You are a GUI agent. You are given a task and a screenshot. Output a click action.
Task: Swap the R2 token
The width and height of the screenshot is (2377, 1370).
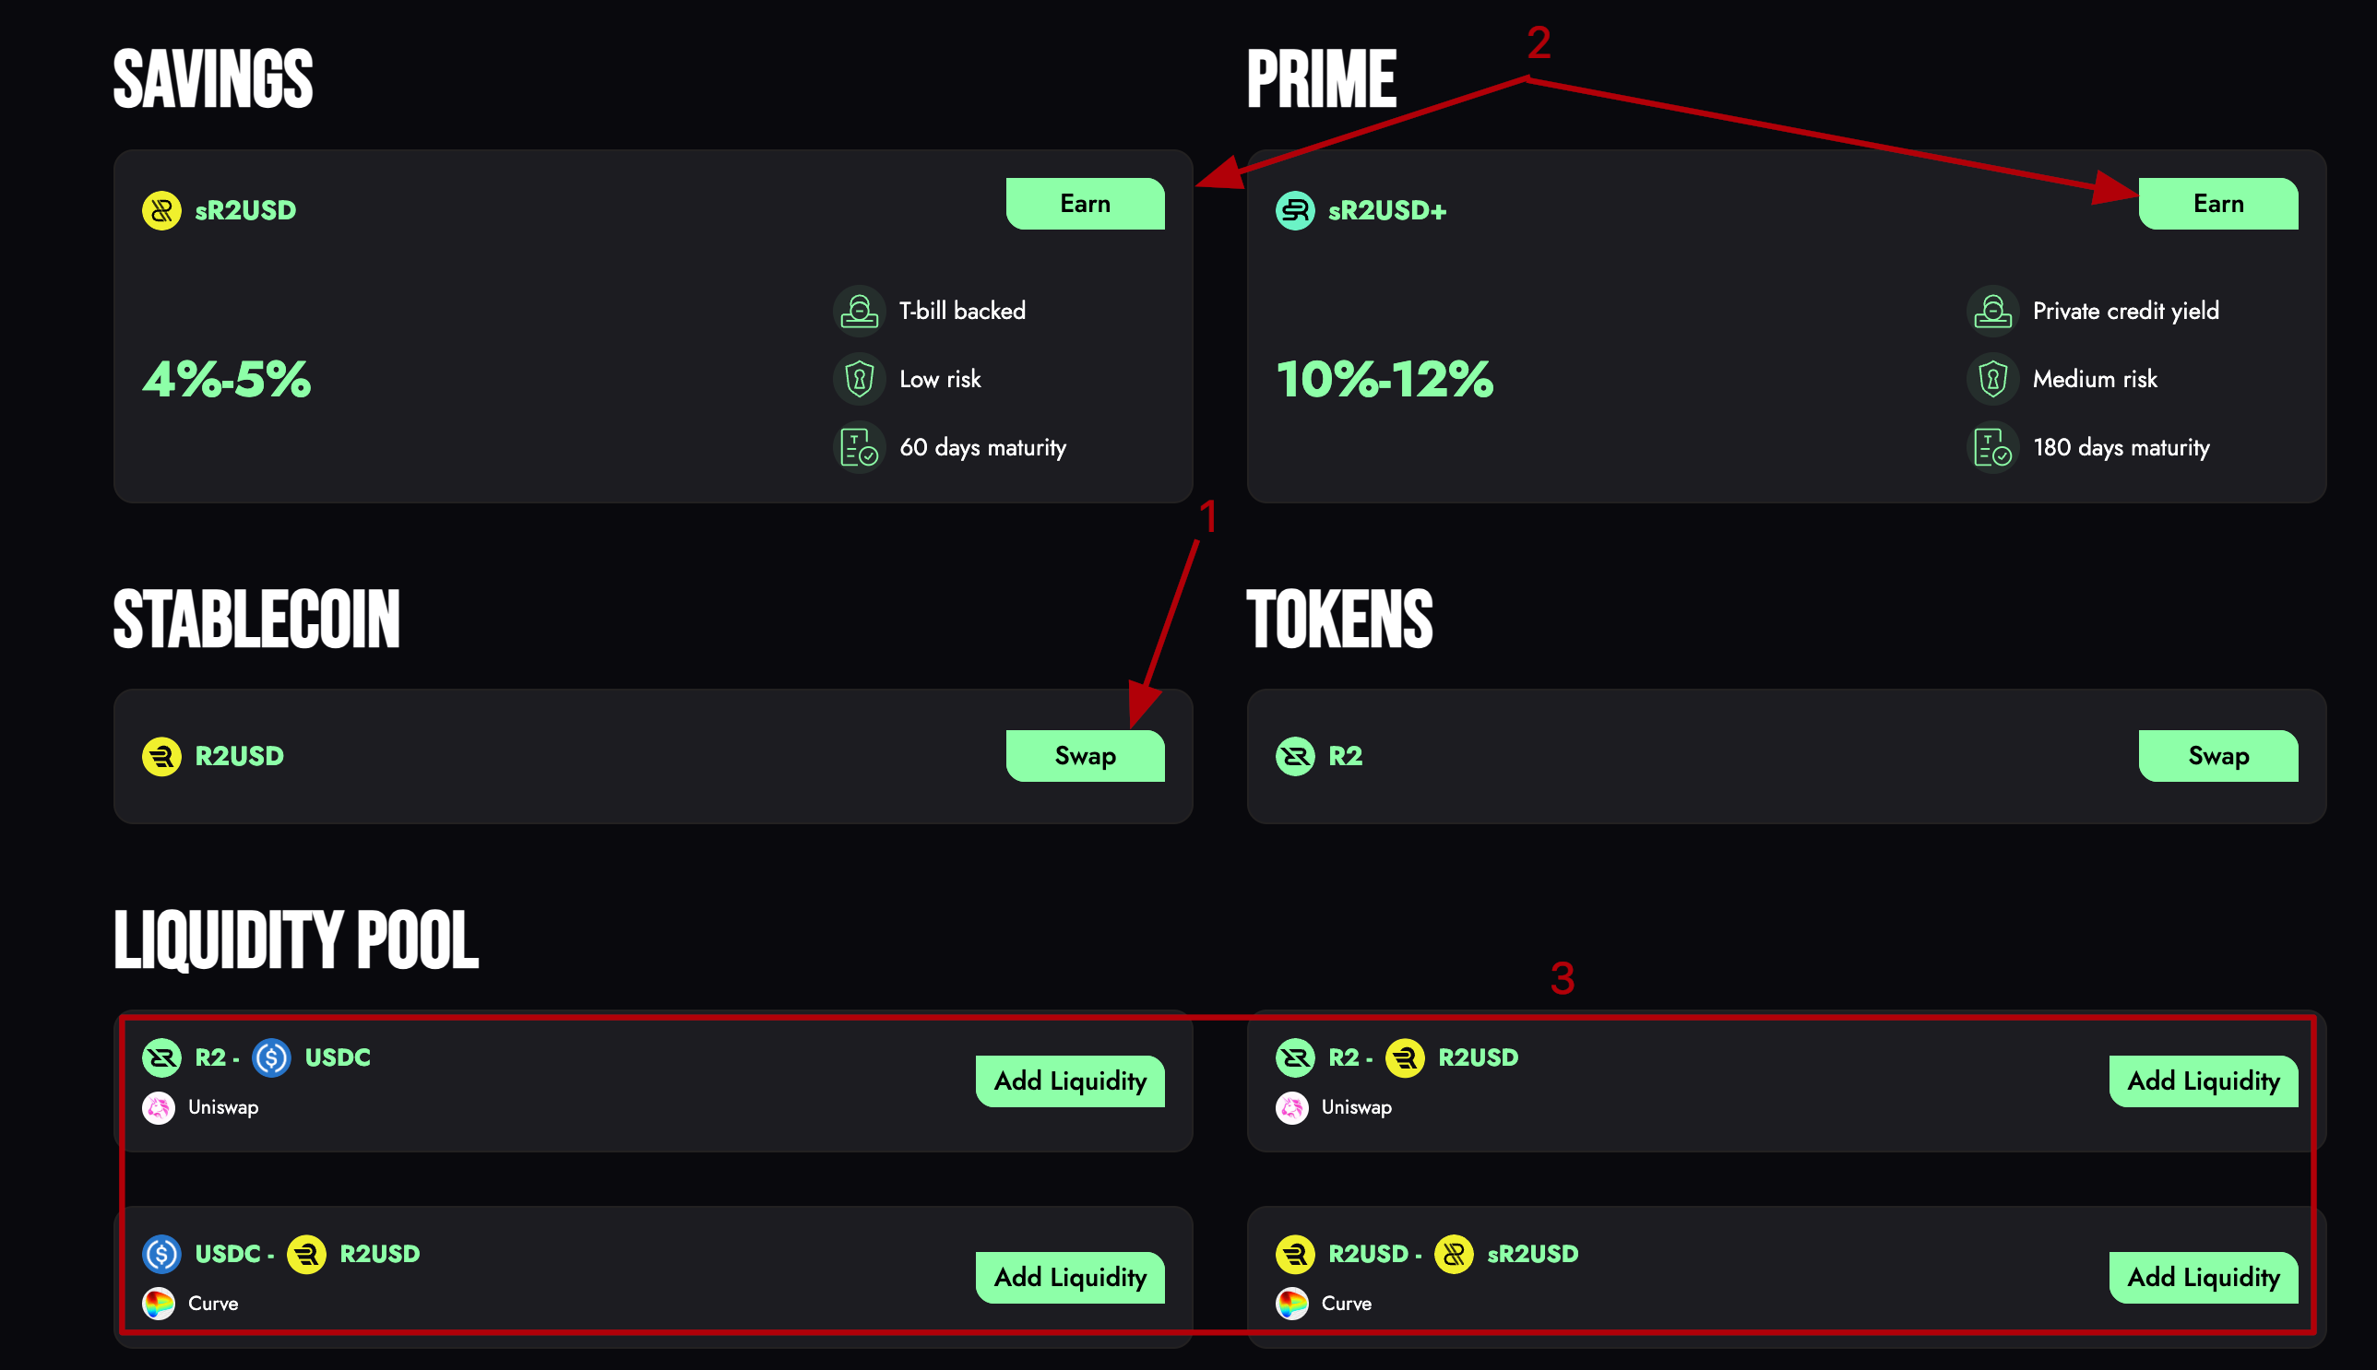[2217, 756]
